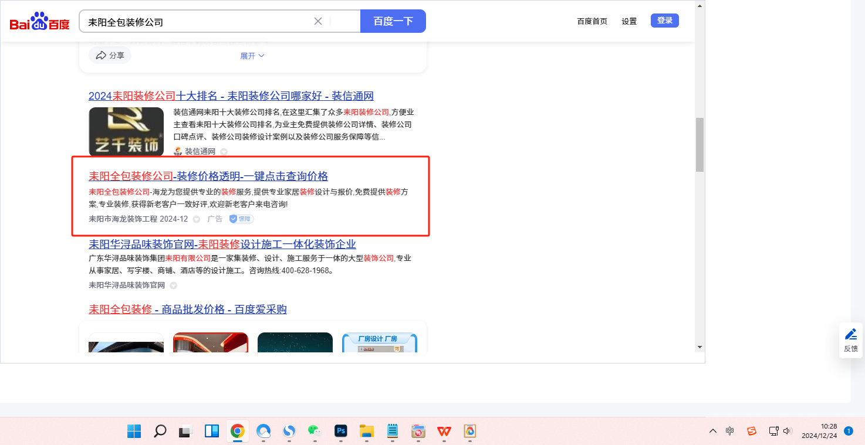Open dropdown arrow beside 耒阳华浔品味装饰官网 source
The image size is (865, 445).
click(x=173, y=286)
